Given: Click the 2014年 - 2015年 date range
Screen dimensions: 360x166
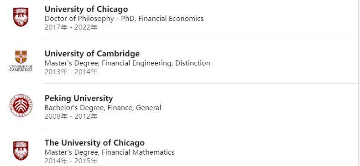Looking at the screenshot, I should tap(71, 161).
